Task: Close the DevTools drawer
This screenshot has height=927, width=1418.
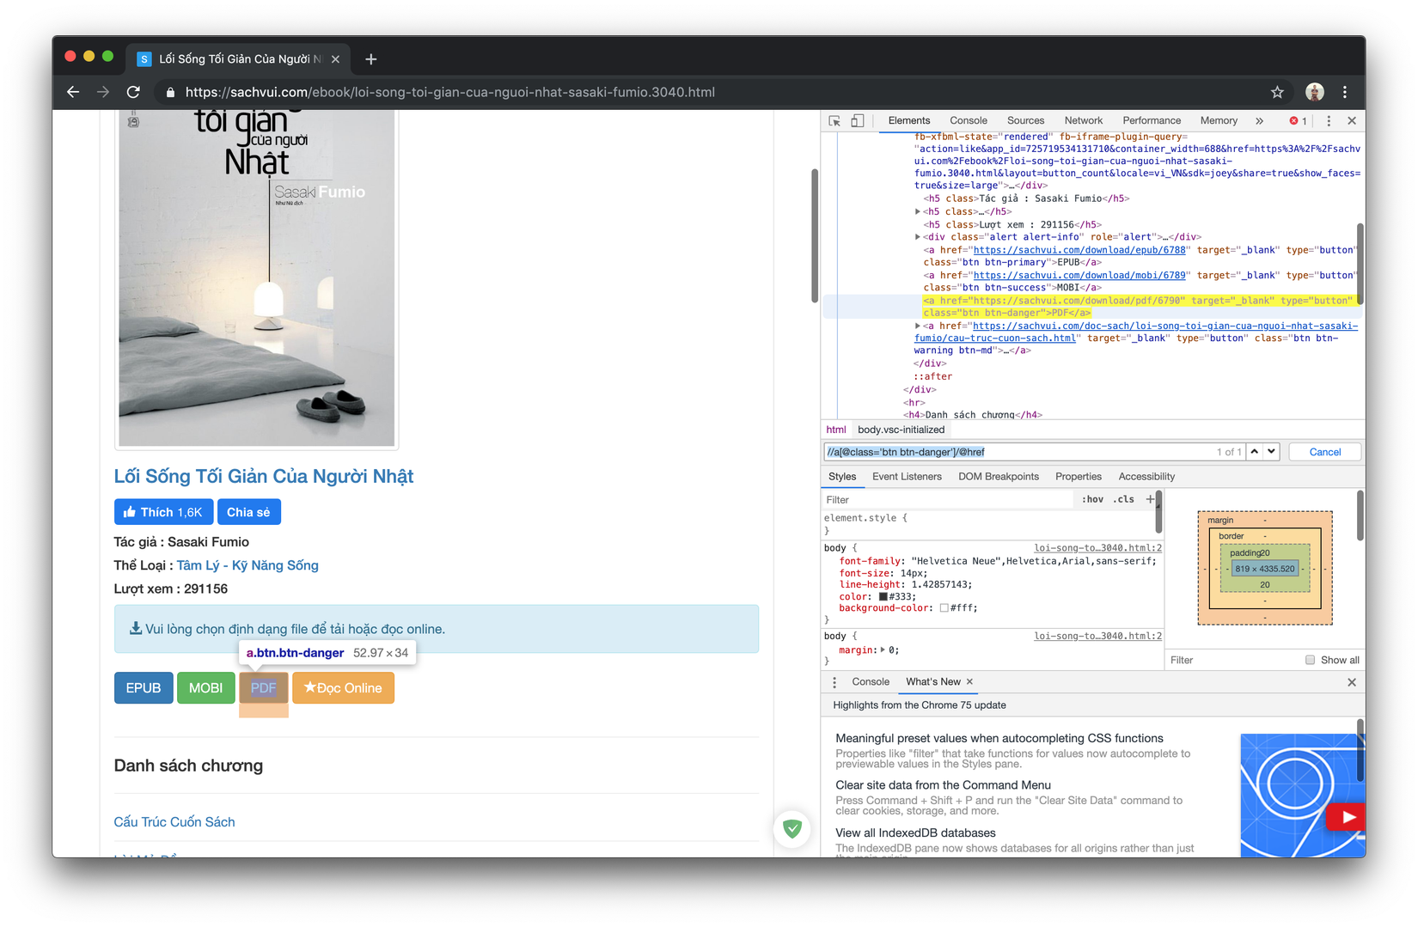Action: click(1352, 682)
